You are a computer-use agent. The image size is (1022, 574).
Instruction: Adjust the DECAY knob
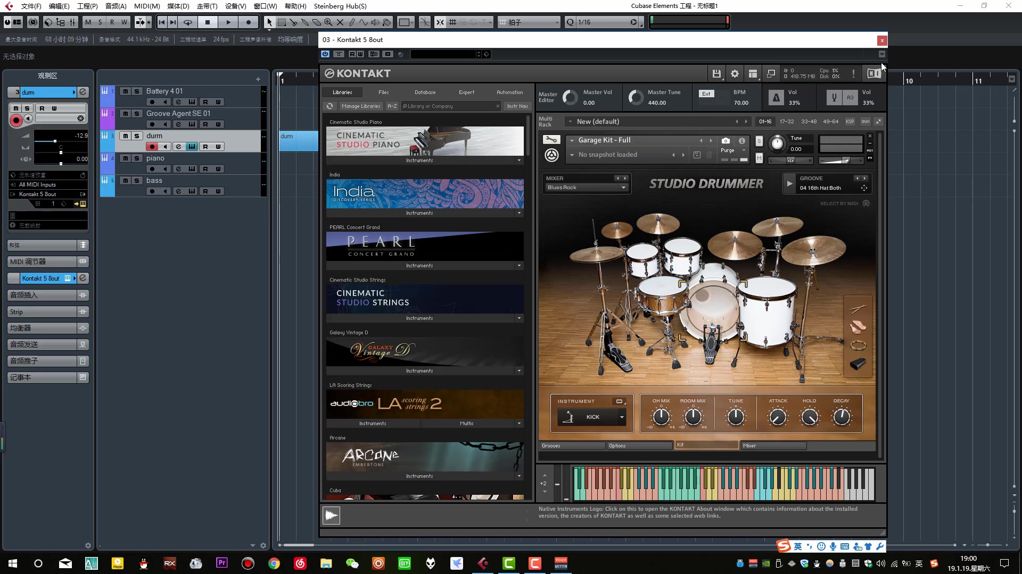coord(842,417)
